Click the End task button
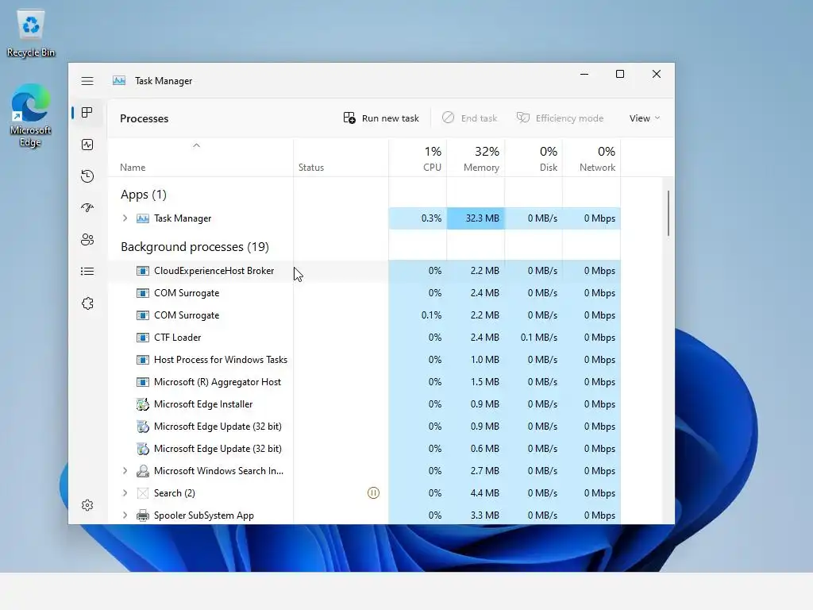Viewport: 813px width, 610px height. tap(469, 118)
